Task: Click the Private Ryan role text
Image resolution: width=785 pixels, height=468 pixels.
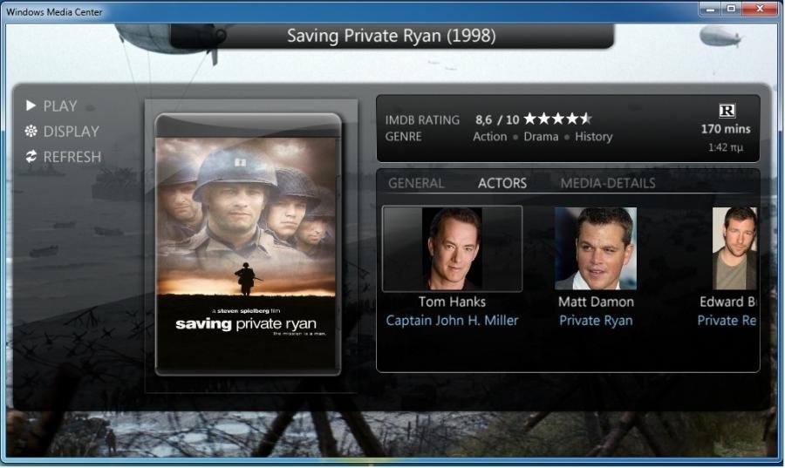Action: point(596,321)
